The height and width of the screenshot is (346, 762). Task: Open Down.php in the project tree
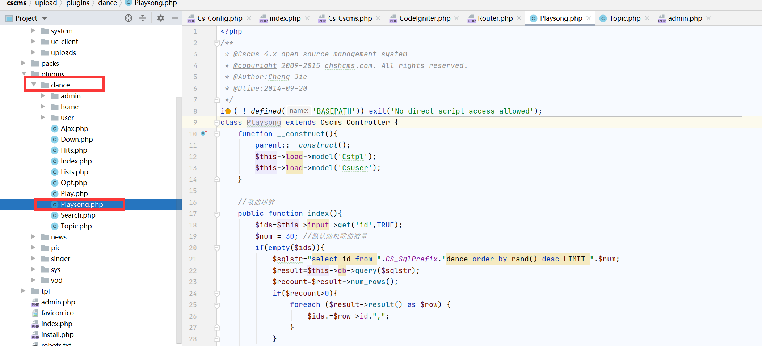[77, 139]
